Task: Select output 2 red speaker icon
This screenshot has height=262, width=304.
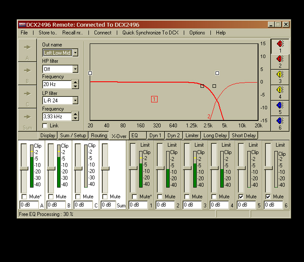Action: [280, 62]
